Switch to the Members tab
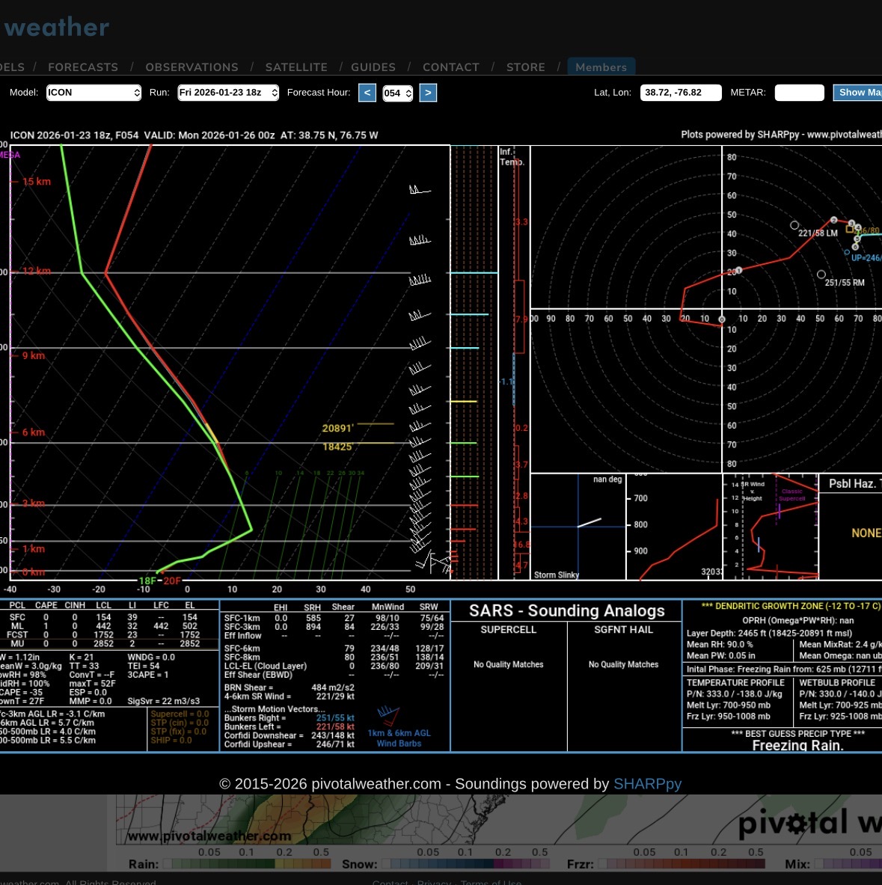The image size is (882, 885). coord(601,67)
